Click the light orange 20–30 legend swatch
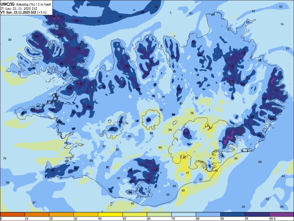294x221 pixels. coord(61,215)
